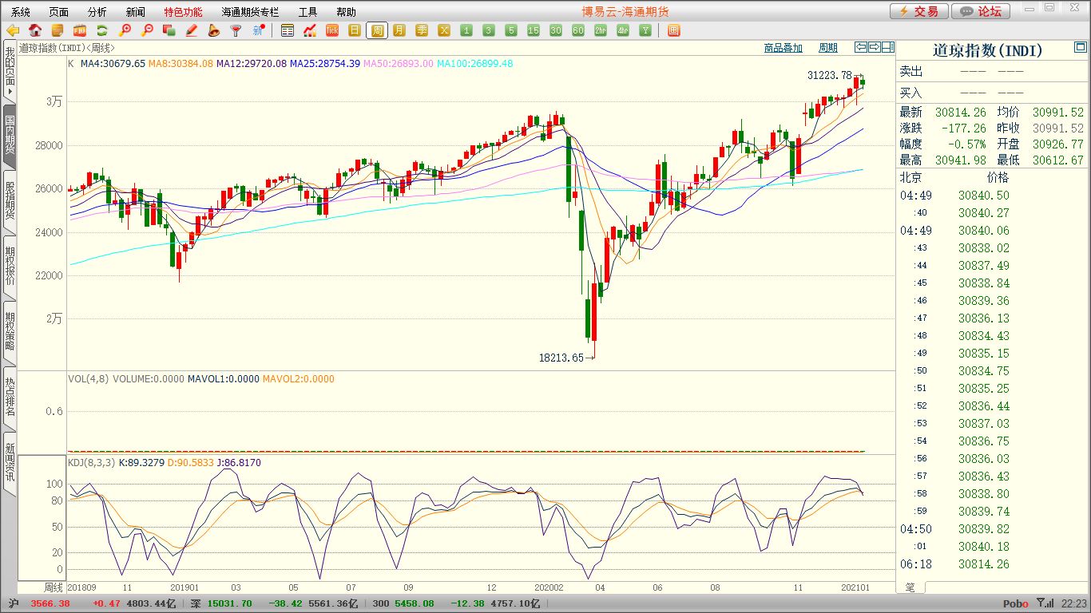1091x613 pixels.
Task: Open the 海通期货专栏 menu
Action: pyautogui.click(x=251, y=12)
